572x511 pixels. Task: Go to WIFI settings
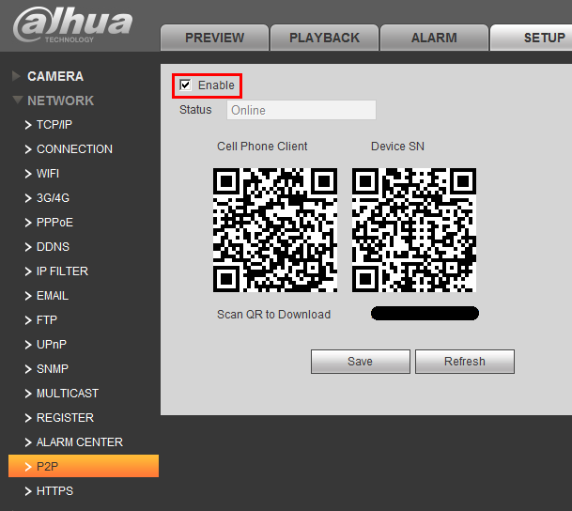tap(48, 174)
